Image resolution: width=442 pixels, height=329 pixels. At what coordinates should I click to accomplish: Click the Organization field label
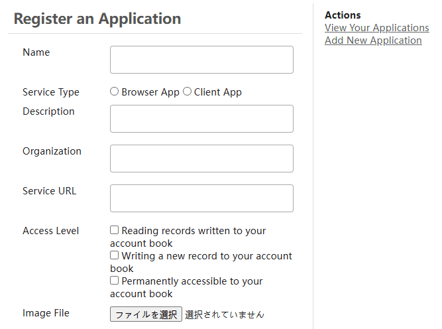point(52,151)
